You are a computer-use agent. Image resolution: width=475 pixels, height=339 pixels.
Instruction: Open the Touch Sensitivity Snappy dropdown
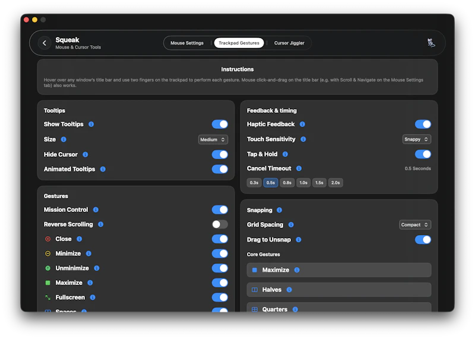coord(417,140)
